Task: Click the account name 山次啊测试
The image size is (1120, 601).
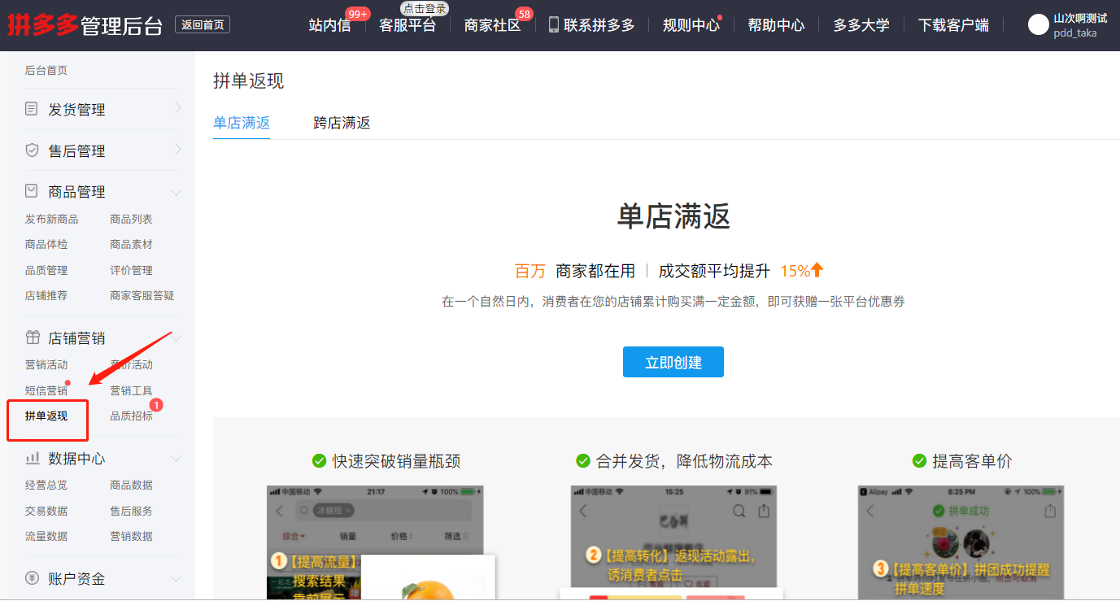Action: coord(1080,18)
